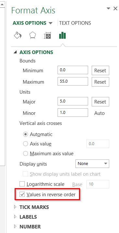The image size is (119, 233).
Task: Select the Axis Options bar chart icon
Action: 62,35
